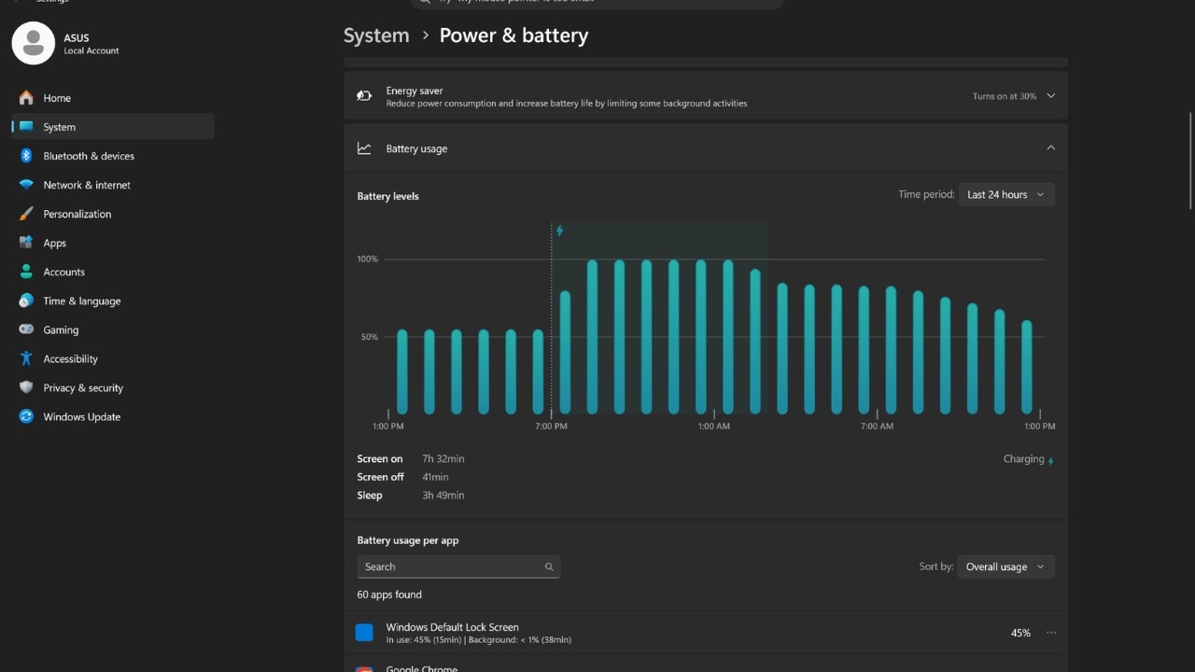Expand the Energy saver section
This screenshot has height=672, width=1195.
click(1051, 95)
